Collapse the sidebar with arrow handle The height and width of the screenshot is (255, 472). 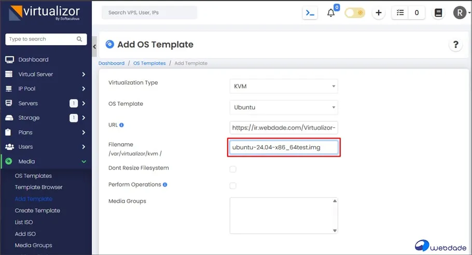pyautogui.click(x=94, y=47)
